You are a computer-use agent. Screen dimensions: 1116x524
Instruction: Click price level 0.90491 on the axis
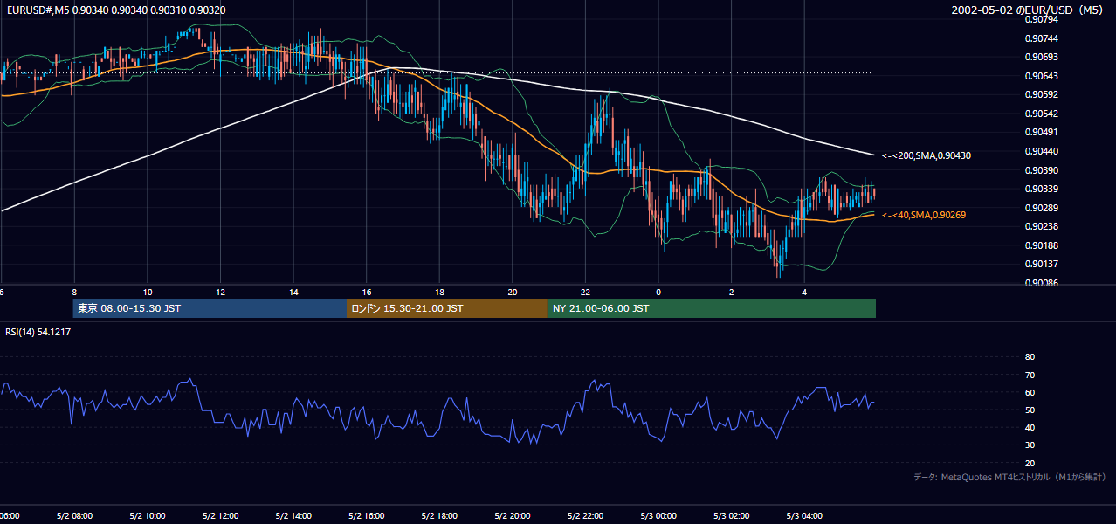[x=1040, y=132]
